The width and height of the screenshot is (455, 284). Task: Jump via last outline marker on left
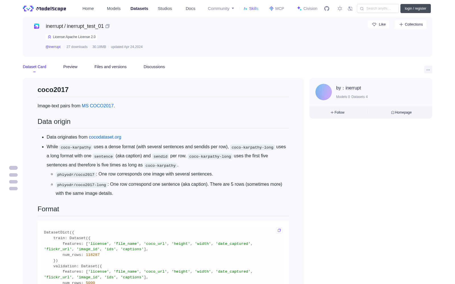(x=13, y=189)
